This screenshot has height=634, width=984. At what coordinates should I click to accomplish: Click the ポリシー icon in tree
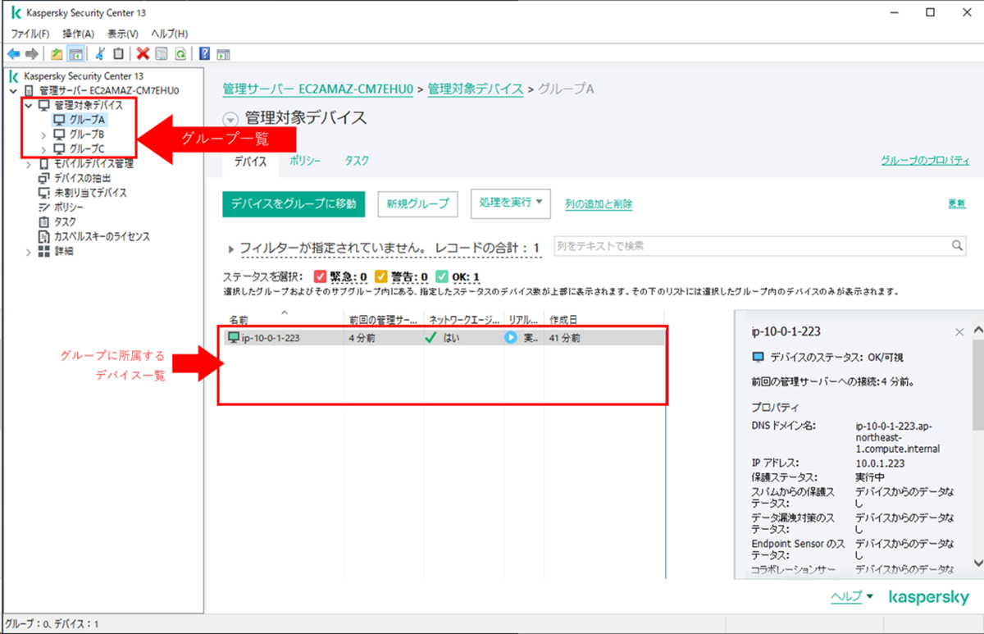pyautogui.click(x=44, y=208)
